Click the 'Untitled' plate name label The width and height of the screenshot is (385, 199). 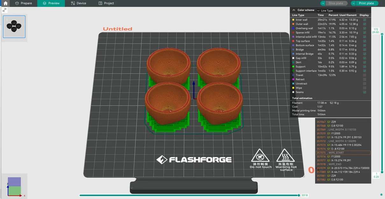118,29
